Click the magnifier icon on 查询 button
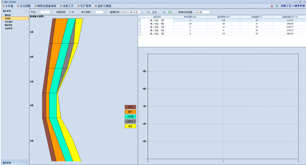The height and width of the screenshot is (165, 306). click(x=149, y=12)
